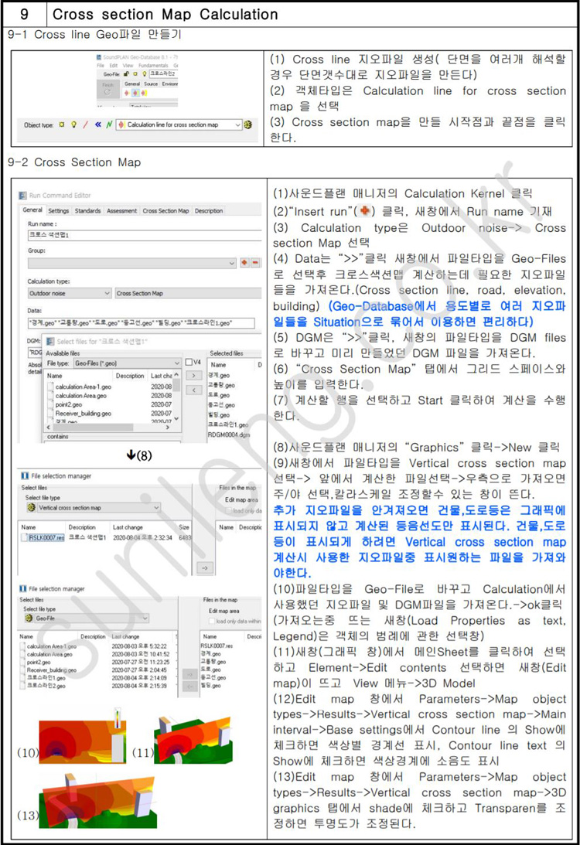Open the Group dropdown
Image resolution: width=580 pixels, height=845 pixels.
pyautogui.click(x=231, y=263)
